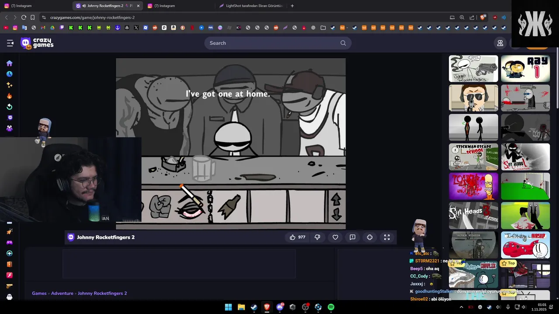Open Trending flame icon in sidebar
The width and height of the screenshot is (559, 314).
point(9,96)
